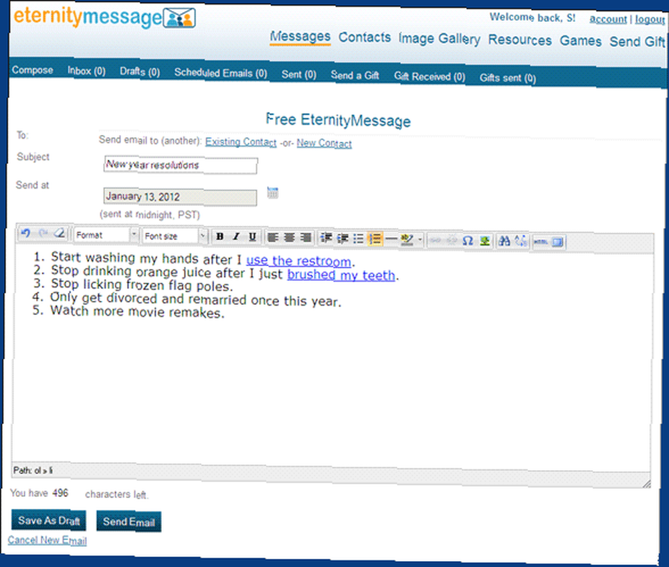This screenshot has width=669, height=567.
Task: Toggle bold formatting
Action: click(219, 236)
